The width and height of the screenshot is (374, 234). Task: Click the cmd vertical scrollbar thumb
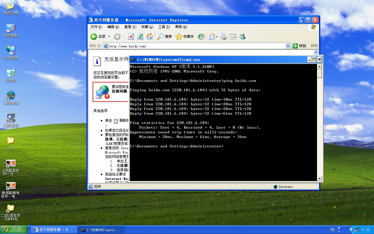[319, 73]
